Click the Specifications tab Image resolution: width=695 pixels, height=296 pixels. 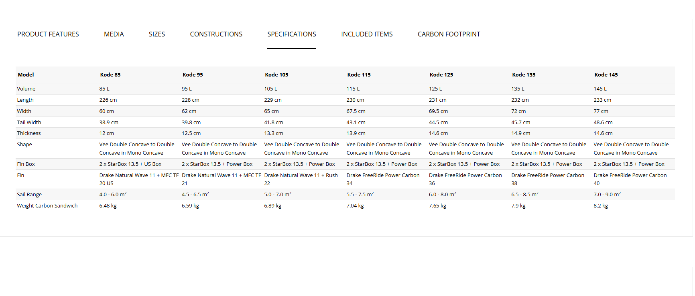click(x=292, y=34)
